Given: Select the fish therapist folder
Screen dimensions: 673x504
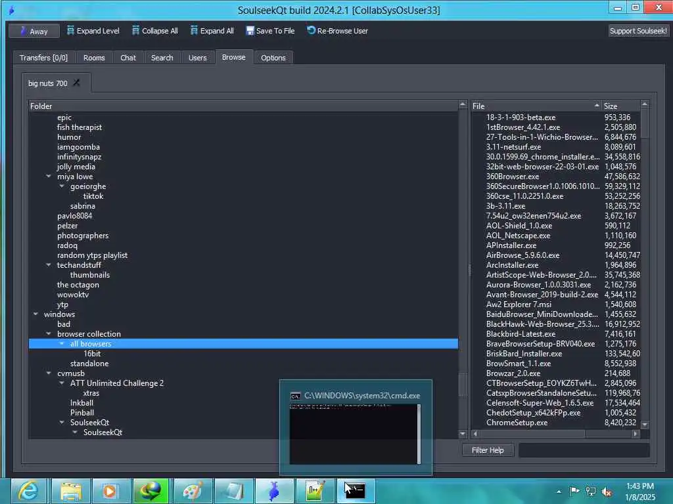Looking at the screenshot, I should pos(80,127).
